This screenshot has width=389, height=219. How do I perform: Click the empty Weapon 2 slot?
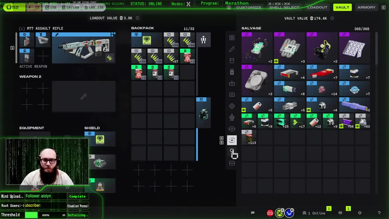[x=84, y=97]
